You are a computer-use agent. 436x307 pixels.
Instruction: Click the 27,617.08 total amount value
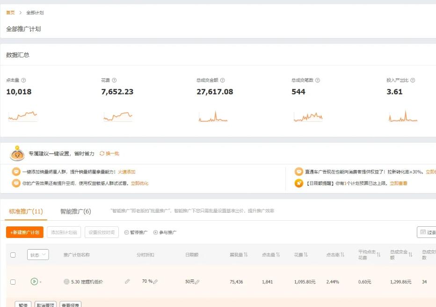[215, 91]
